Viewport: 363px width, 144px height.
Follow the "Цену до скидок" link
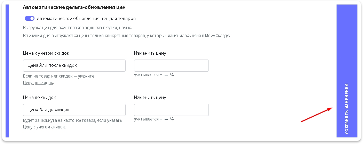click(38, 83)
